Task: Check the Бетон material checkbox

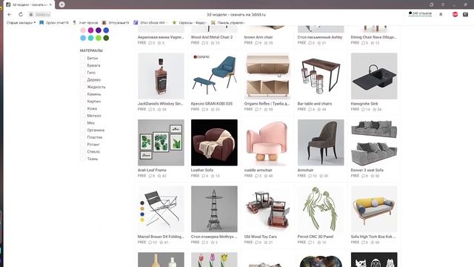Action: point(82,58)
